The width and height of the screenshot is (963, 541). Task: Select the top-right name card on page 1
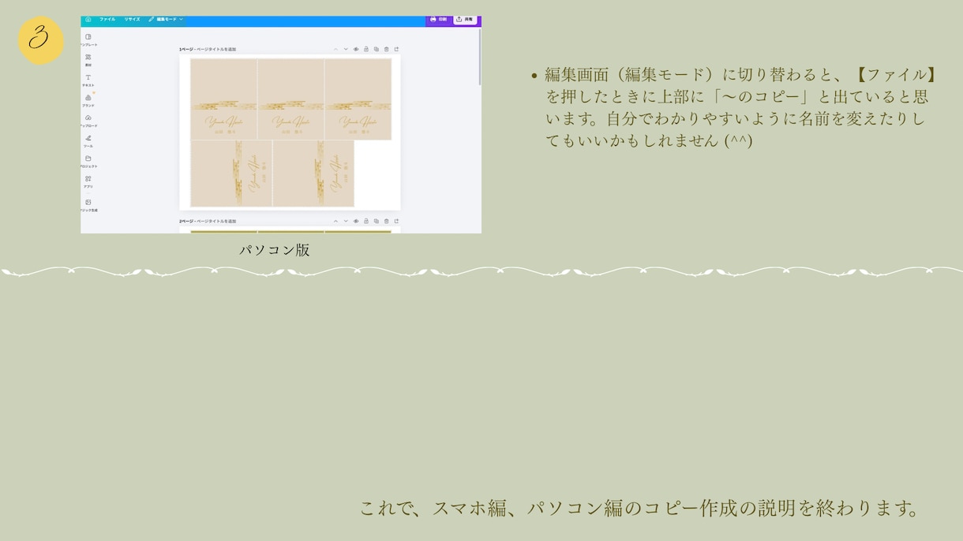point(358,99)
